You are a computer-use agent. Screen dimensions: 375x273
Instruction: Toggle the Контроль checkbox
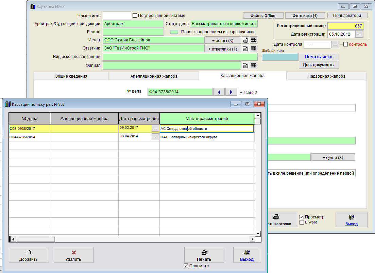tap(345, 44)
